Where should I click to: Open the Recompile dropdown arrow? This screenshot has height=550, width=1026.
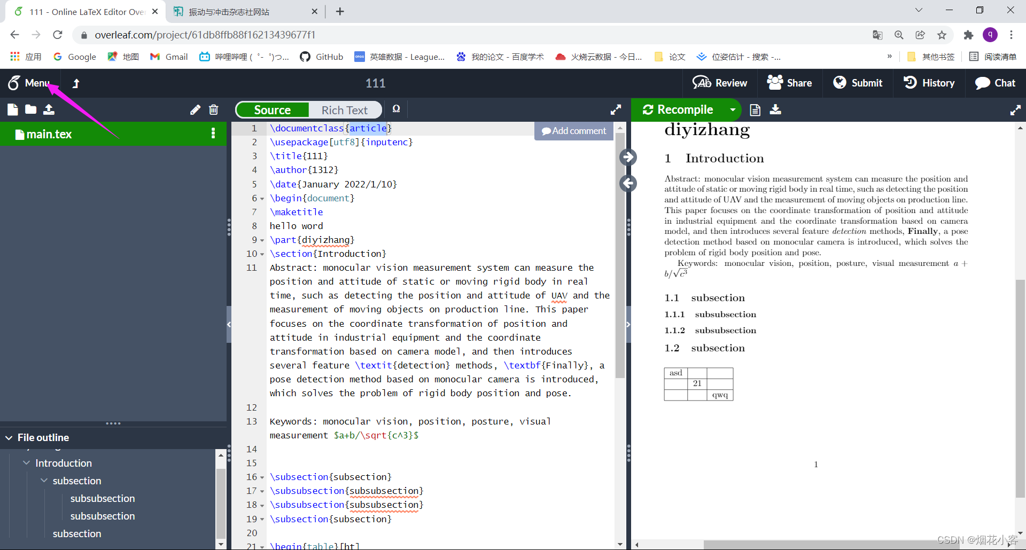pyautogui.click(x=733, y=109)
